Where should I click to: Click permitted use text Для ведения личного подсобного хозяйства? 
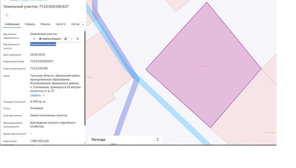[x=53, y=125]
